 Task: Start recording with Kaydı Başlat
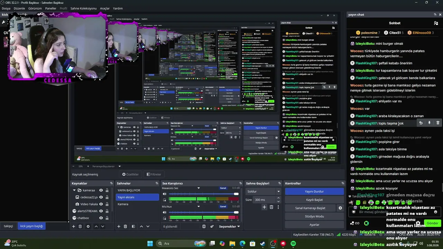pyautogui.click(x=314, y=200)
